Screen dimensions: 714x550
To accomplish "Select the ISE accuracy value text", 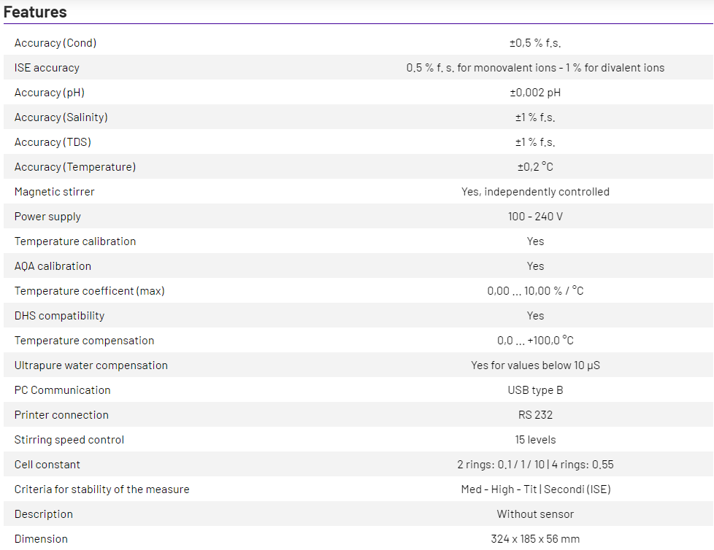I will [535, 68].
